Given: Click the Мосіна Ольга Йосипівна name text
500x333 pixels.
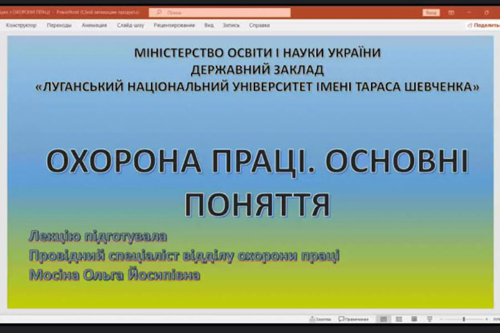Looking at the screenshot, I should tap(114, 275).
